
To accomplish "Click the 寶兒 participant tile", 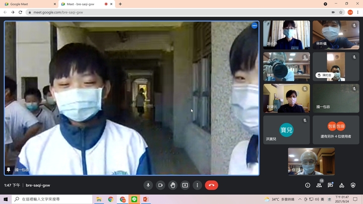I will tap(286, 130).
